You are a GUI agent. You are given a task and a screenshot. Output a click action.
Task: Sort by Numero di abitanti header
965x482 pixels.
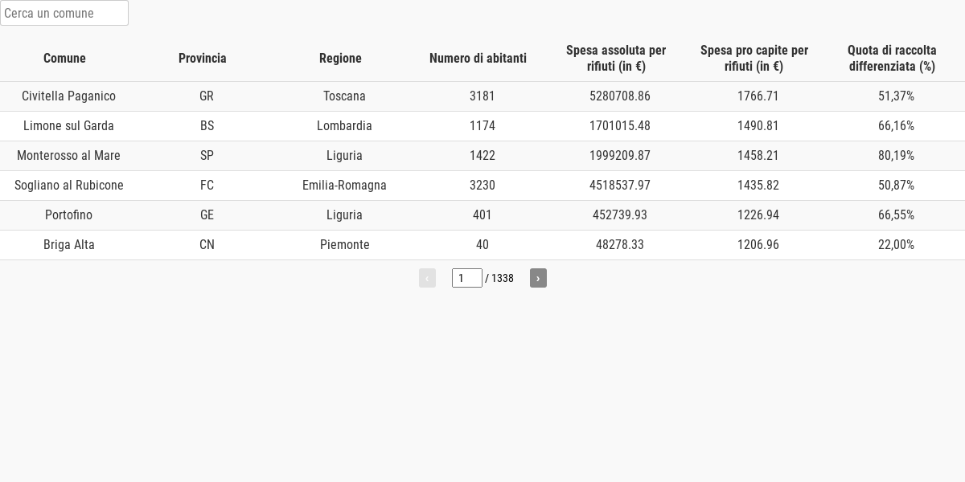pos(478,58)
